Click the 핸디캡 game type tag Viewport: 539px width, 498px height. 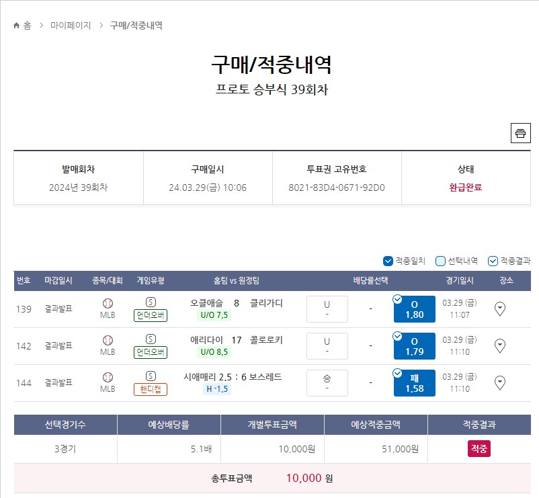[151, 389]
